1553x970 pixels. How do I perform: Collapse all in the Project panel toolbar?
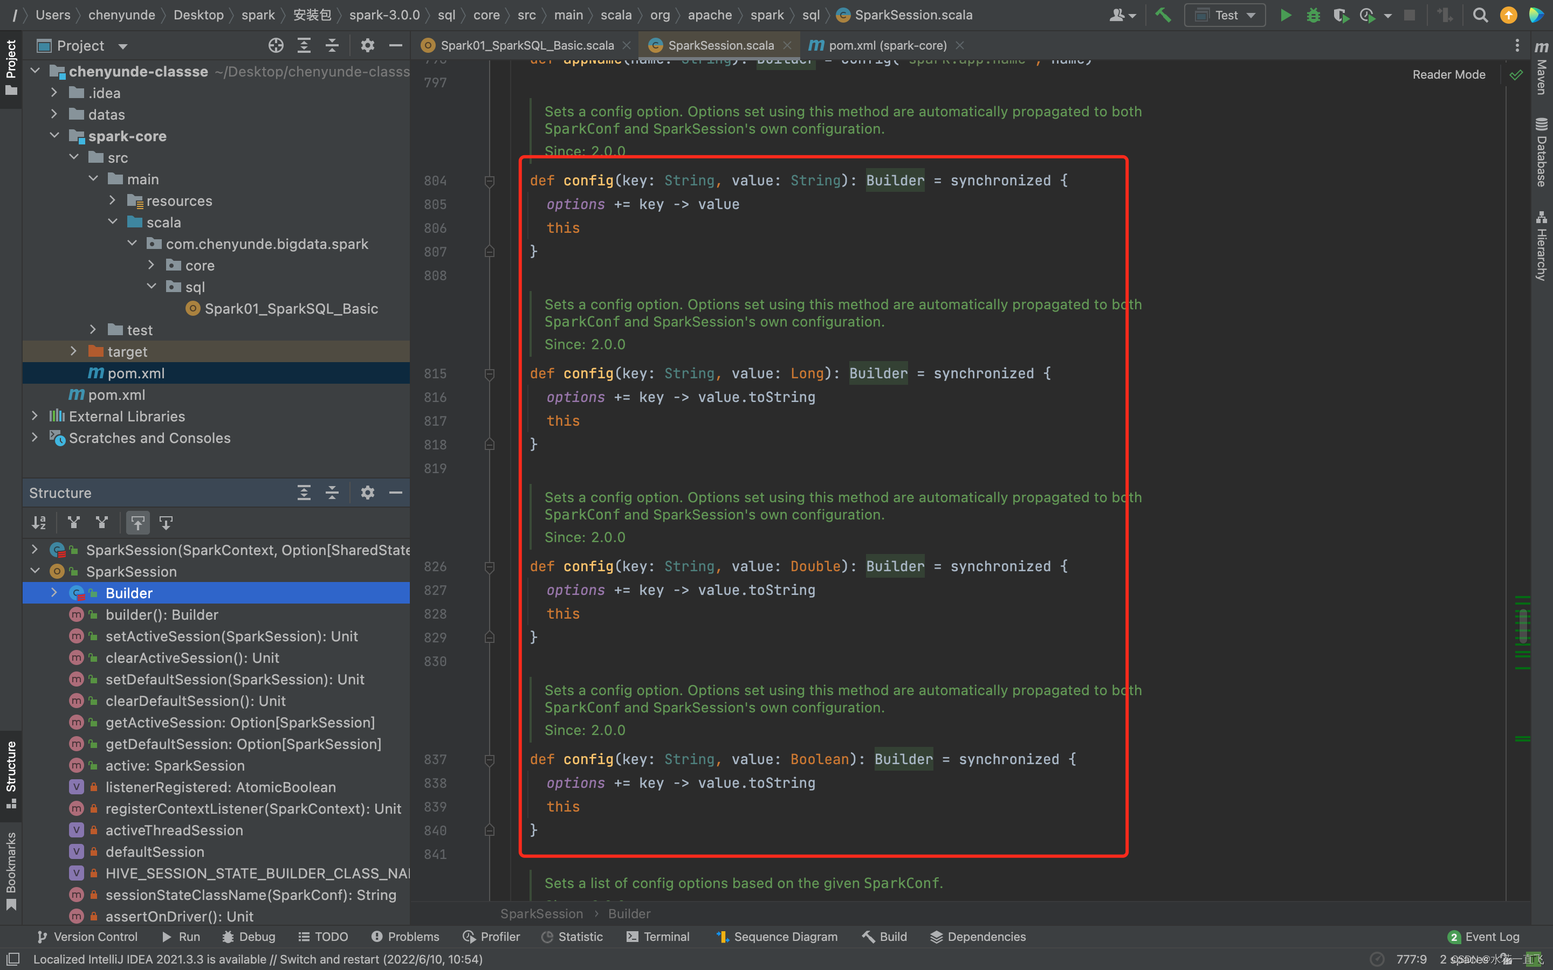pyautogui.click(x=332, y=46)
